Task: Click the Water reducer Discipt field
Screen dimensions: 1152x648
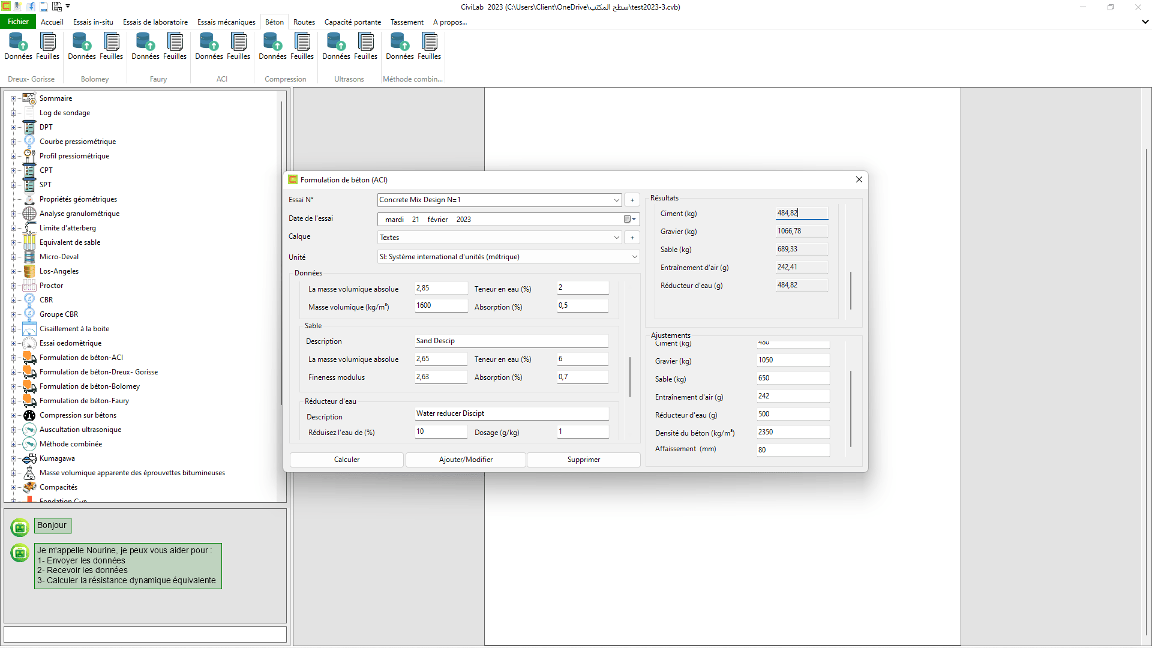Action: 511,413
